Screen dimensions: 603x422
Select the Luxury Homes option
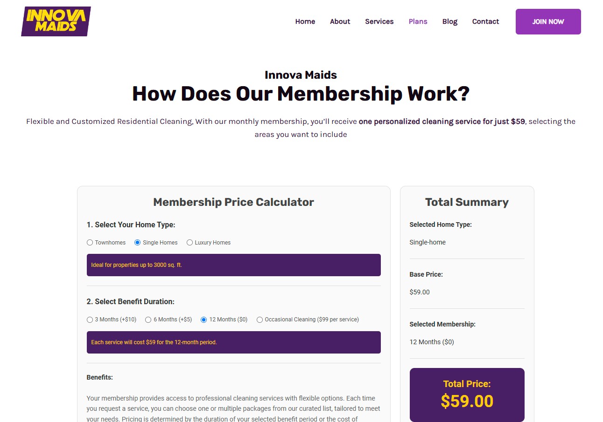coord(190,243)
